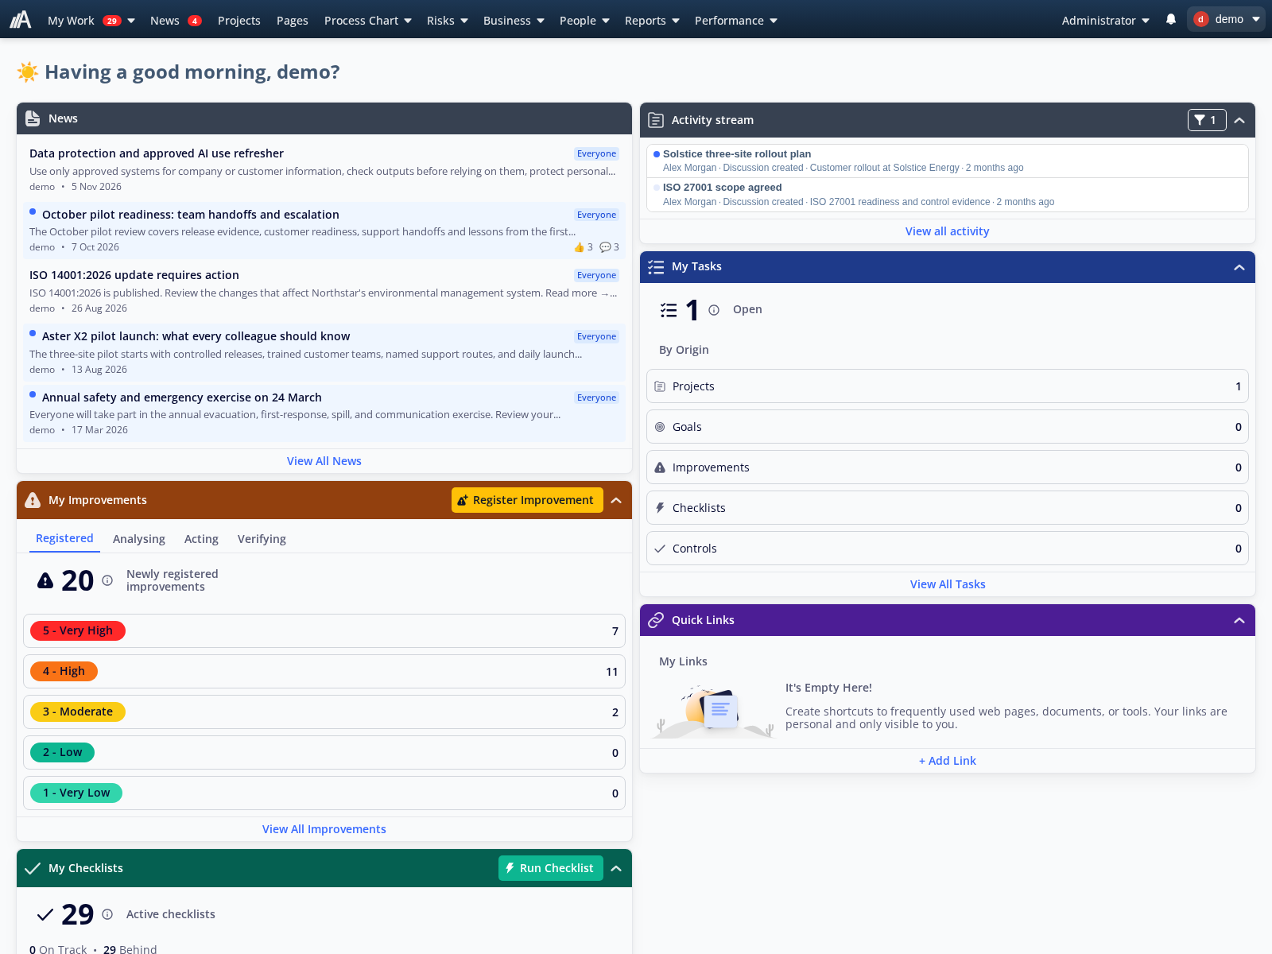Open the Projects row in My Tasks
Screen dimensions: 1272x954
click(x=948, y=386)
